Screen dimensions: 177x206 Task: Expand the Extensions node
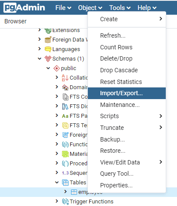(39, 30)
